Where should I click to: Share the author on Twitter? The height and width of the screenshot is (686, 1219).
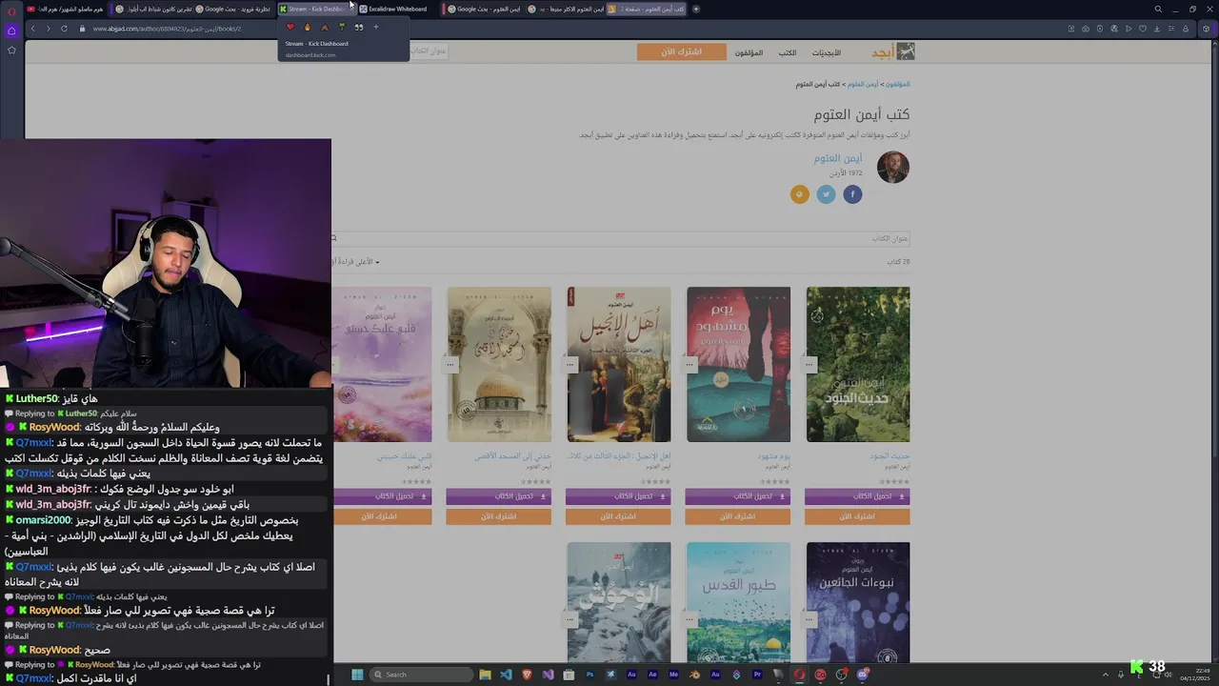click(826, 194)
